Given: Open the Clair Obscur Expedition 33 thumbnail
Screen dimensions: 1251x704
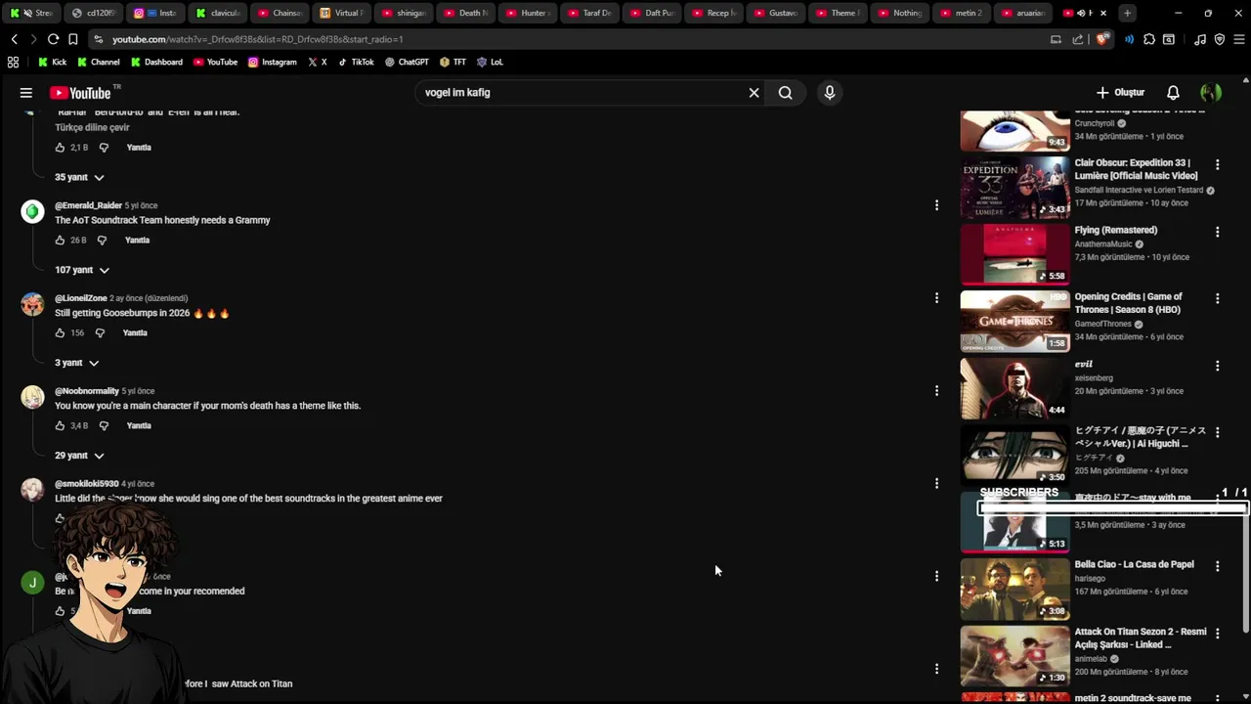Looking at the screenshot, I should 1014,187.
